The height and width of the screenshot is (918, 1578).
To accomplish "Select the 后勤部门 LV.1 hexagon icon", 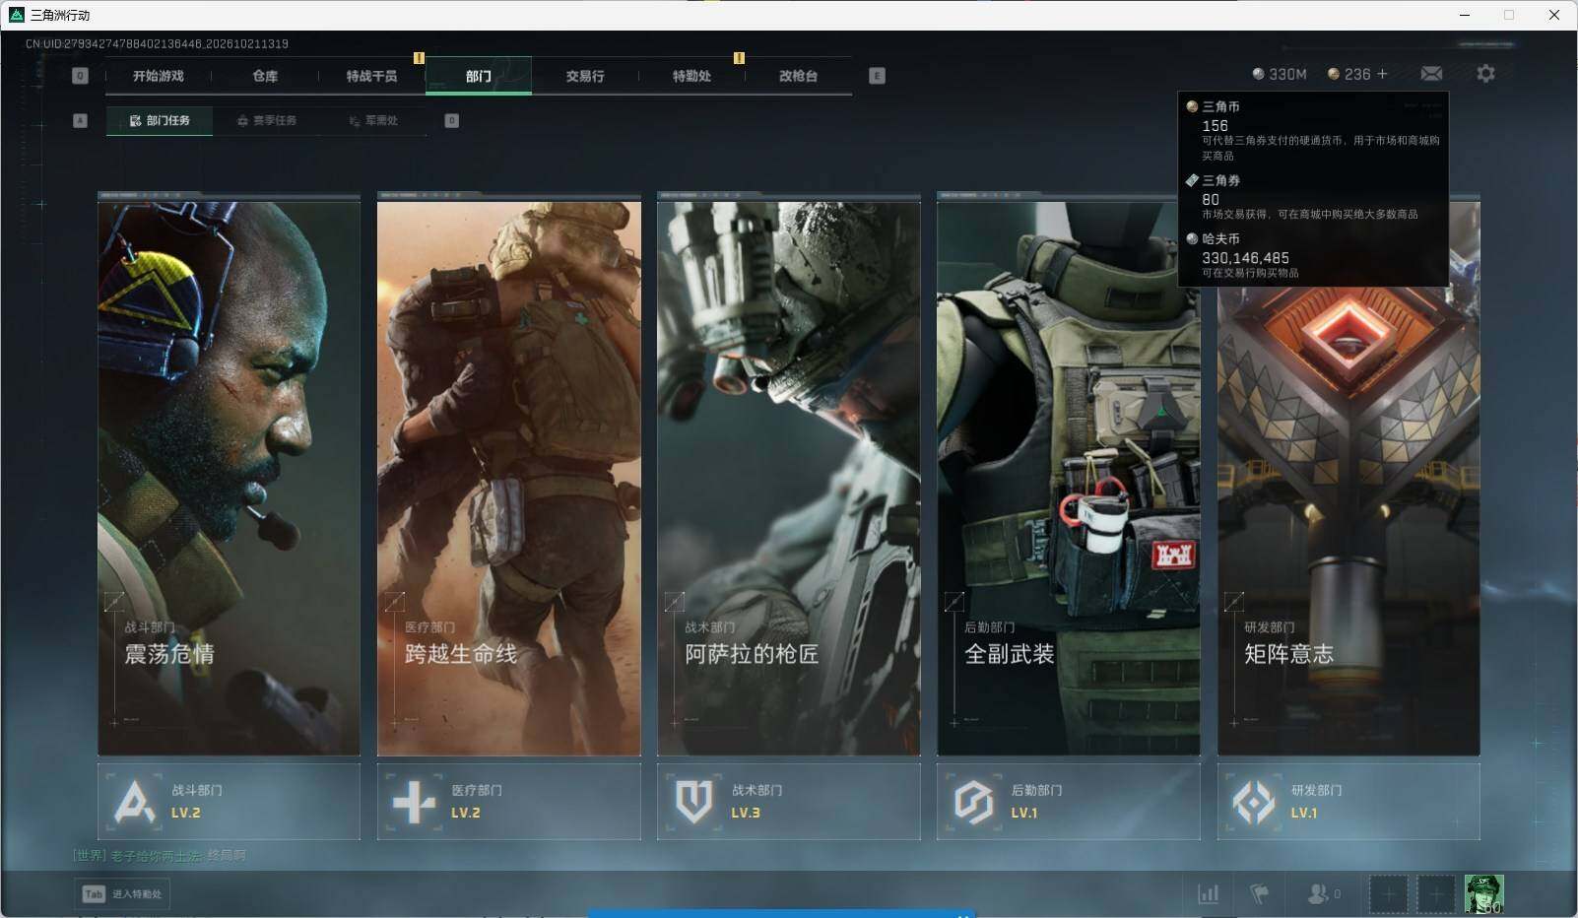I will click(x=973, y=801).
